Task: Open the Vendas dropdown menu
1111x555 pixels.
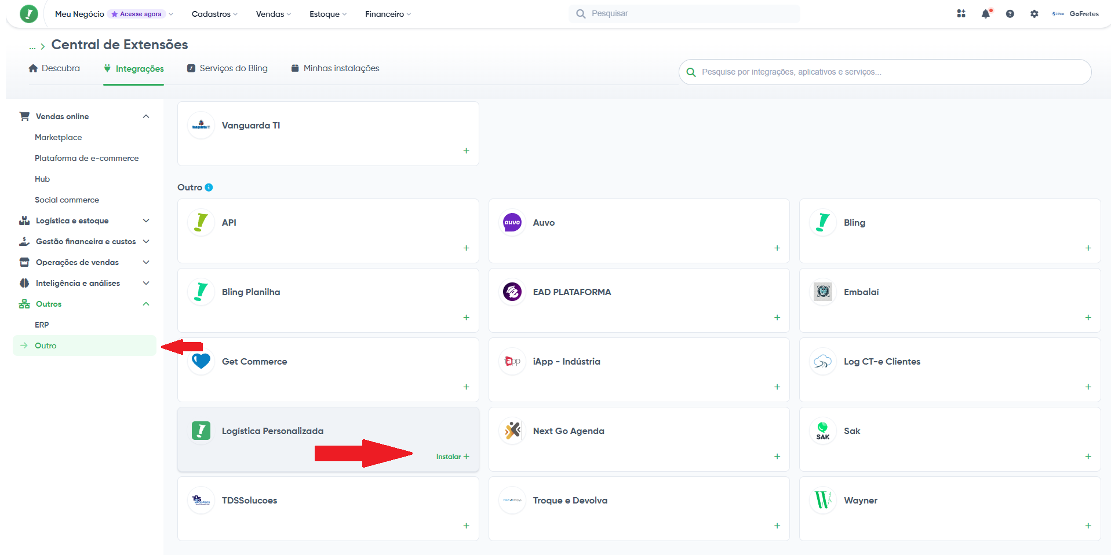Action: (x=274, y=14)
